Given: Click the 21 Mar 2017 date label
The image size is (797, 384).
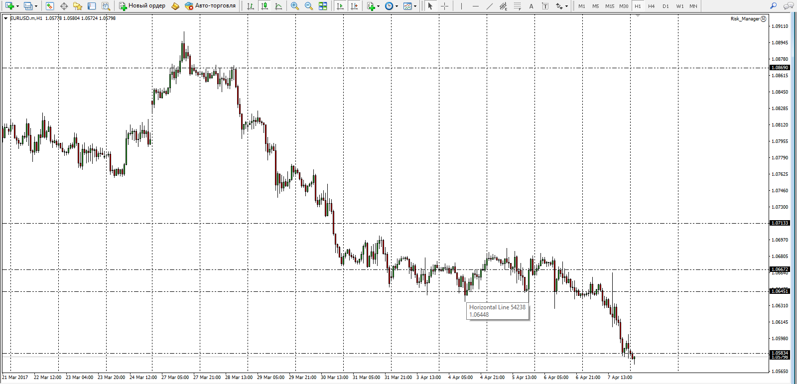Looking at the screenshot, I should tap(15, 377).
